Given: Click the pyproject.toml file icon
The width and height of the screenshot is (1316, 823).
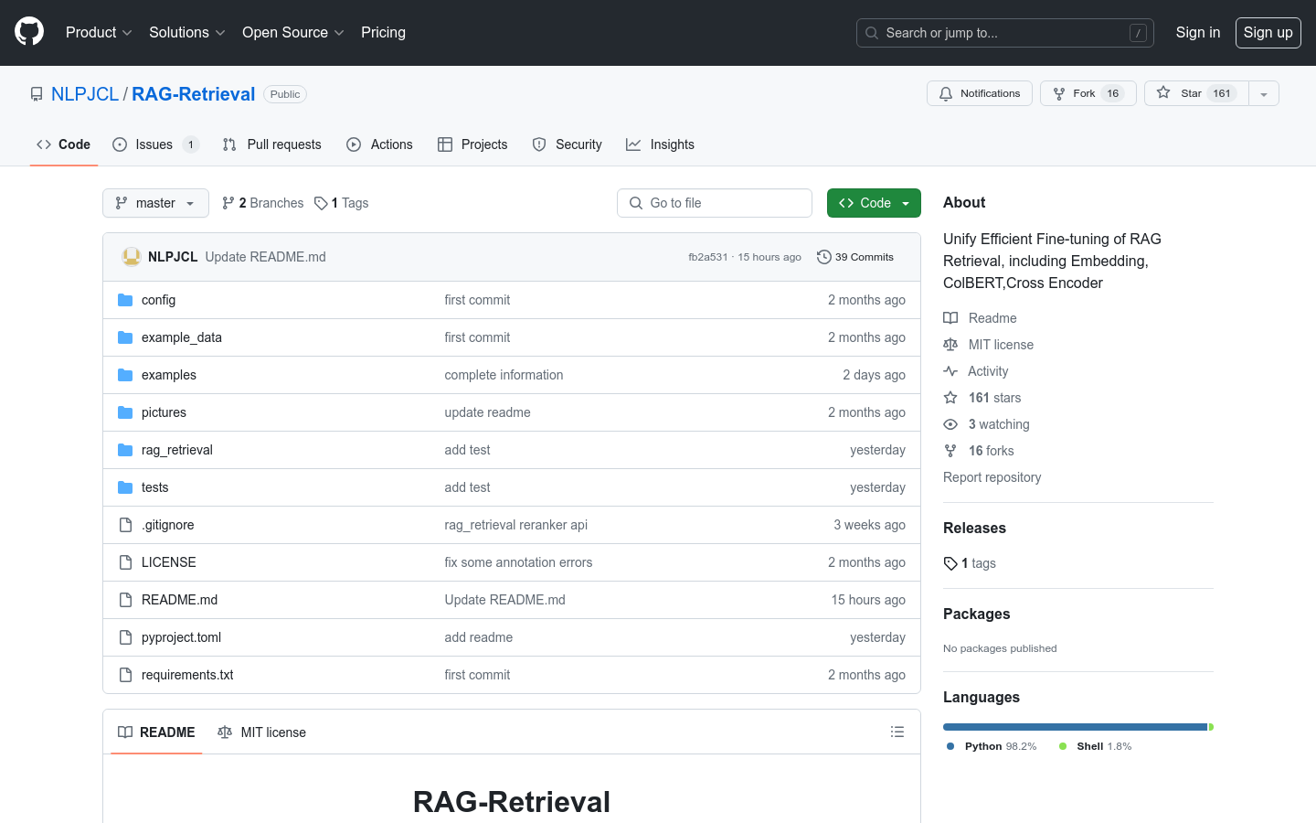Looking at the screenshot, I should click(125, 637).
